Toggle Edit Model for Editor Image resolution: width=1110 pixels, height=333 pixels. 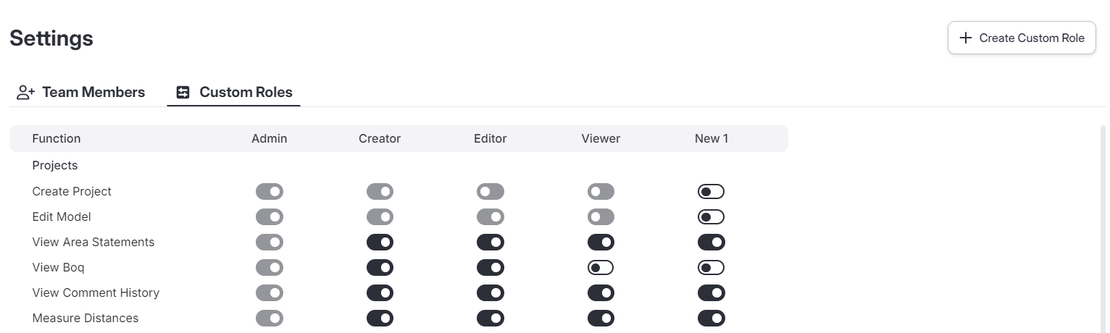click(x=491, y=217)
